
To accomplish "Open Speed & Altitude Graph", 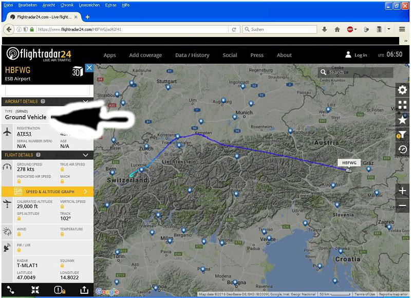I will tap(47, 192).
